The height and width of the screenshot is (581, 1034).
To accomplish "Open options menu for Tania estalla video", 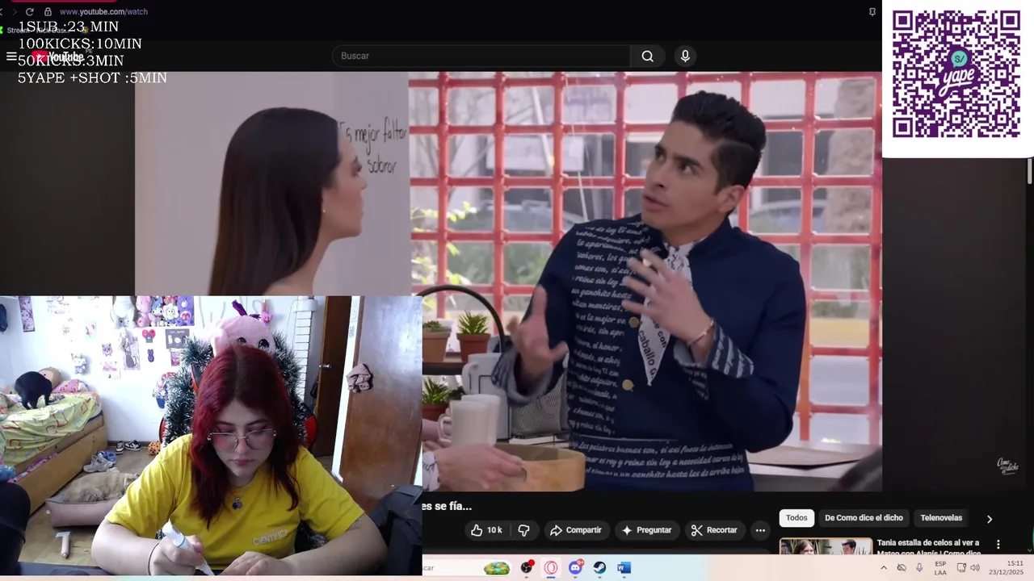I will [x=998, y=545].
